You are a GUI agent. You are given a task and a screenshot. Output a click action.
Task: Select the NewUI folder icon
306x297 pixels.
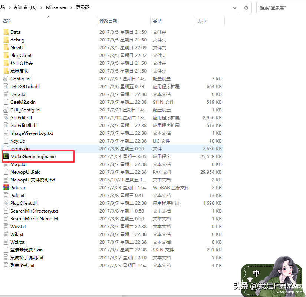[x=6, y=47]
